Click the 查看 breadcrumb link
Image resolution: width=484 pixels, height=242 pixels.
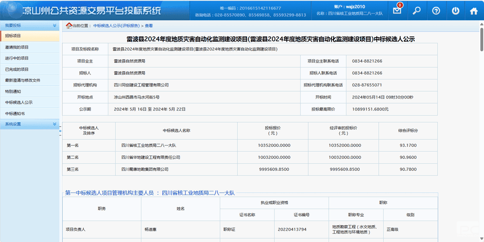[x=149, y=26]
